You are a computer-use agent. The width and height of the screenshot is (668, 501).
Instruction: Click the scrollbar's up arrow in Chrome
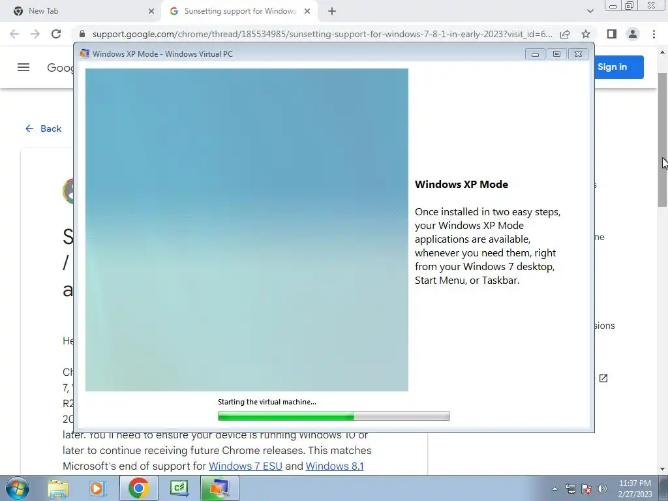click(x=663, y=52)
